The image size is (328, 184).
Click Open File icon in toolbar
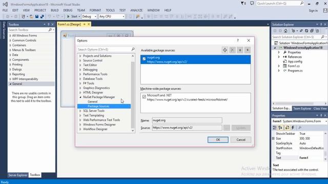(x=31, y=16)
